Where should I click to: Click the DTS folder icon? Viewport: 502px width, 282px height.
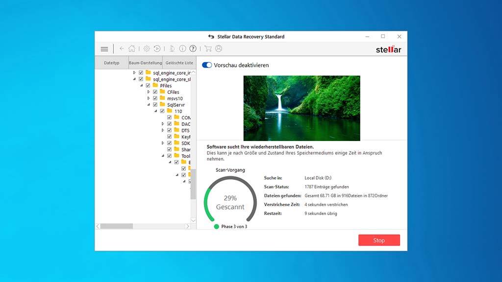click(x=176, y=130)
